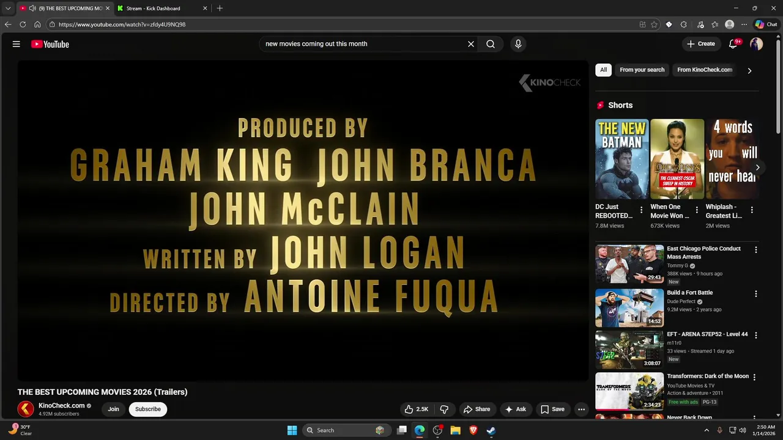
Task: Clear the search box text
Action: [x=471, y=44]
